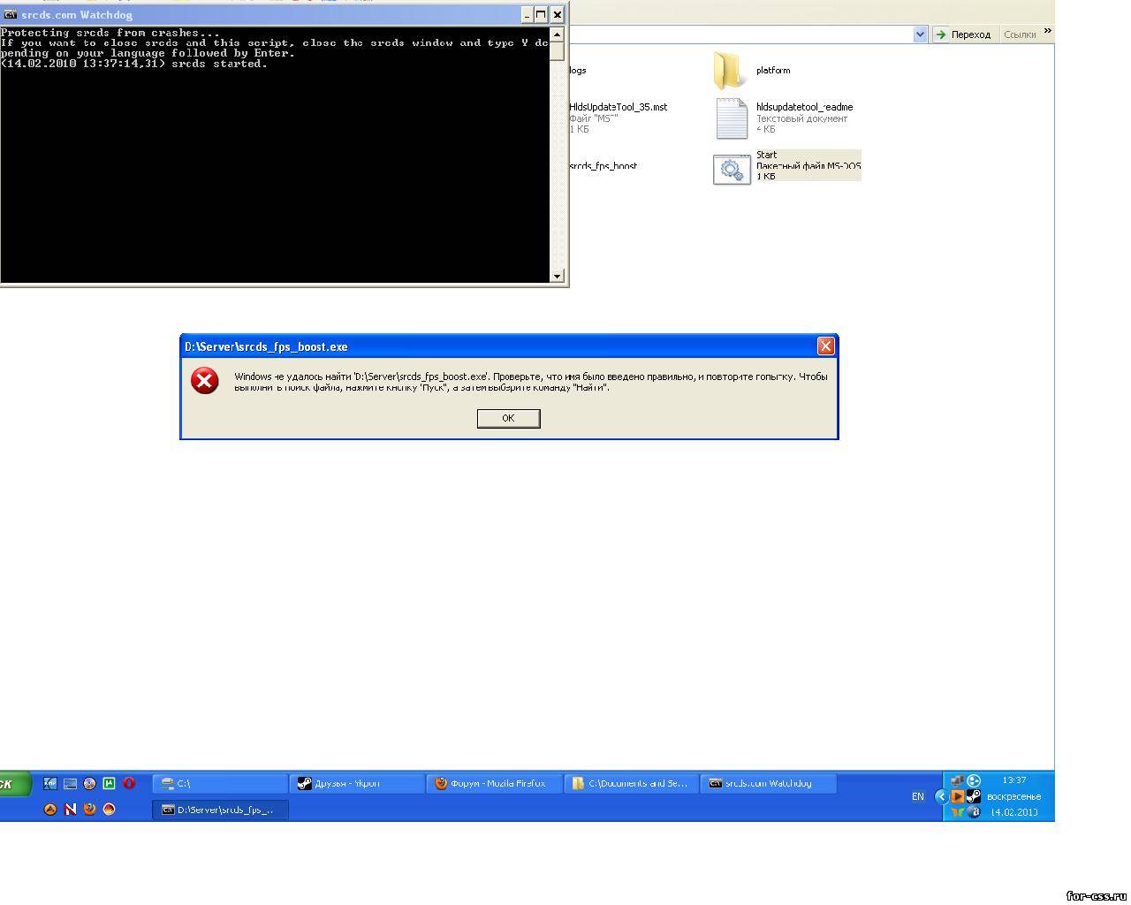Switch to D:\Server\srcds_fps_... taskbar button
The width and height of the screenshot is (1131, 905).
tap(221, 809)
